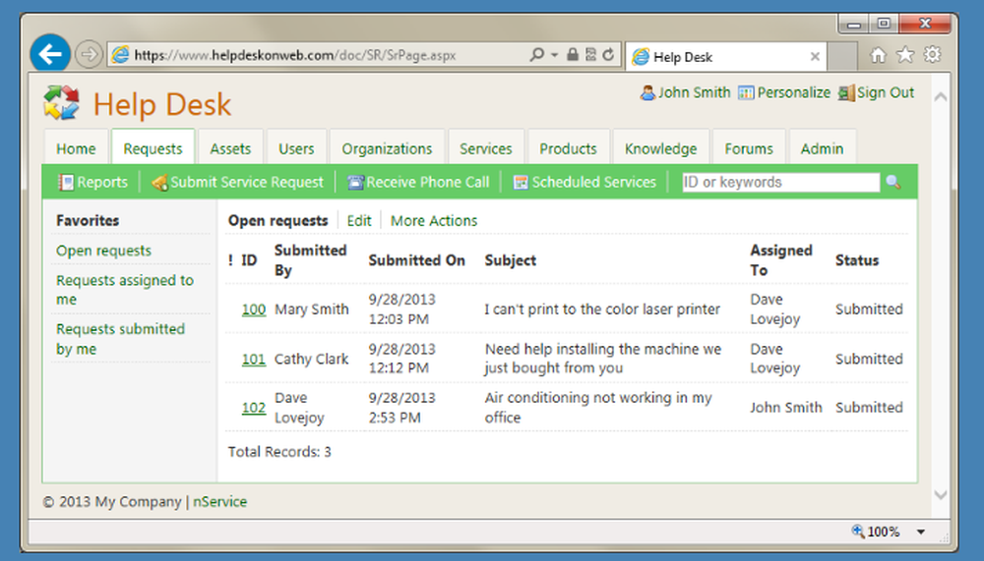
Task: Open request ID 101
Action: (254, 359)
